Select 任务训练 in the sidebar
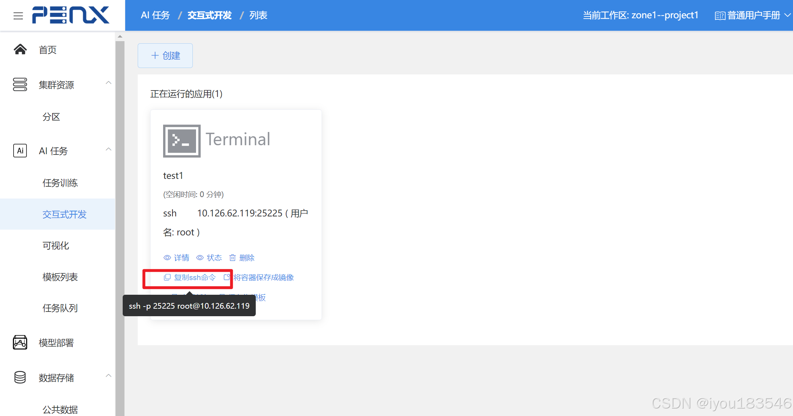793x416 pixels. [x=60, y=183]
